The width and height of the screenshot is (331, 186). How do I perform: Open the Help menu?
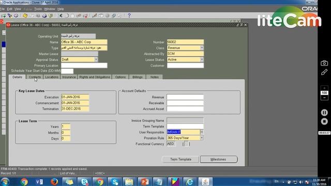61,9
